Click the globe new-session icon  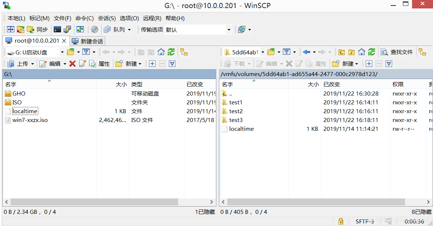point(242,29)
